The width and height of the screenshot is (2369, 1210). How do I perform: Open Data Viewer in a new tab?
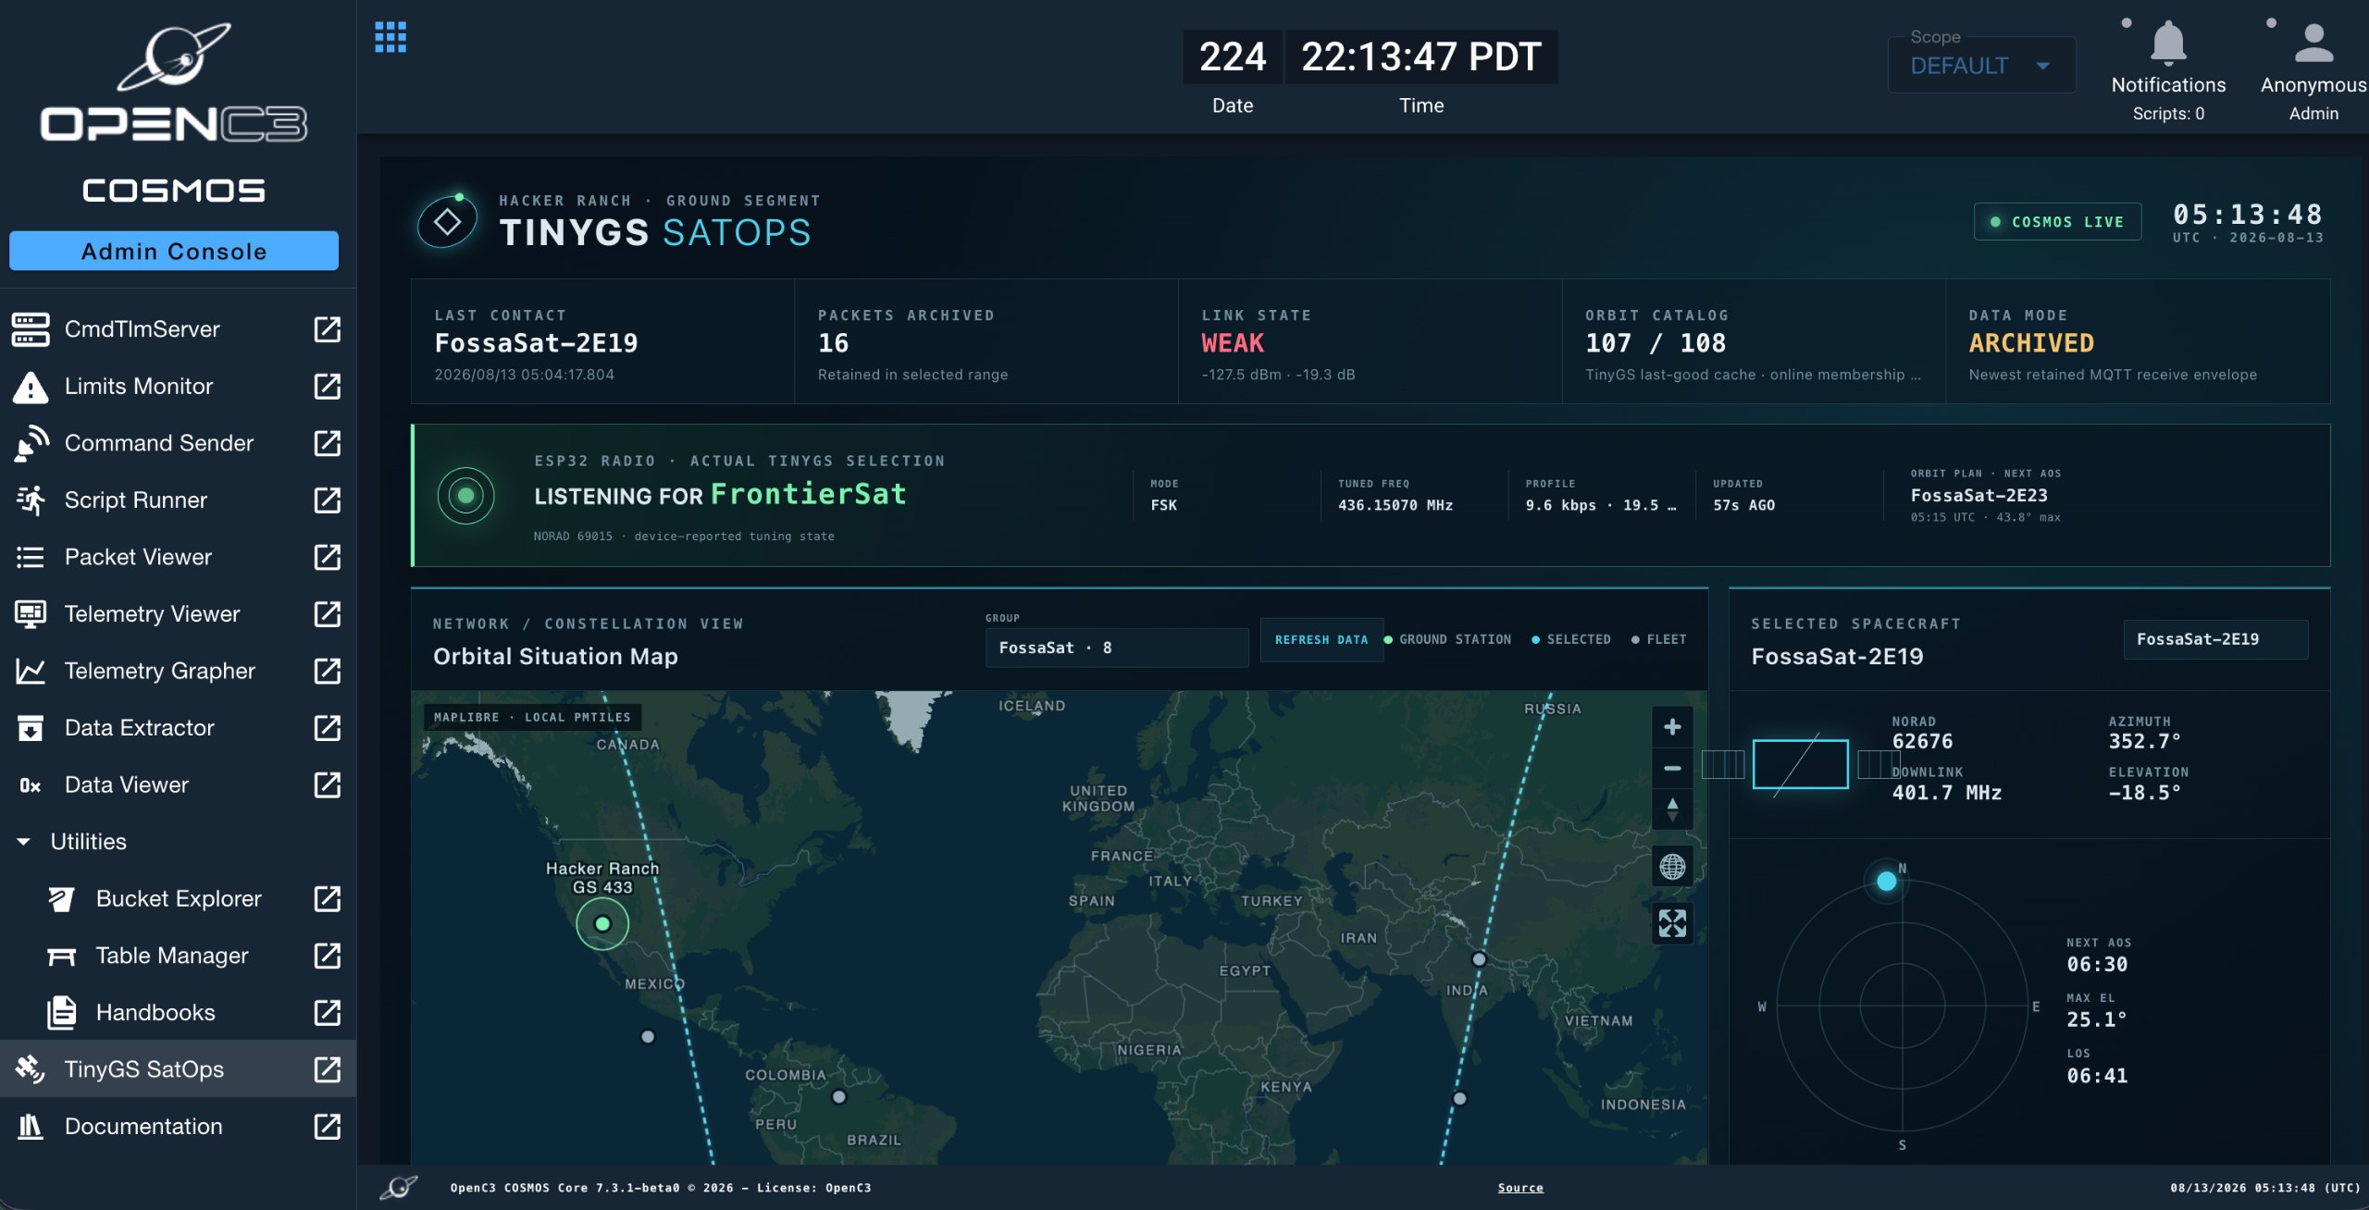[328, 784]
